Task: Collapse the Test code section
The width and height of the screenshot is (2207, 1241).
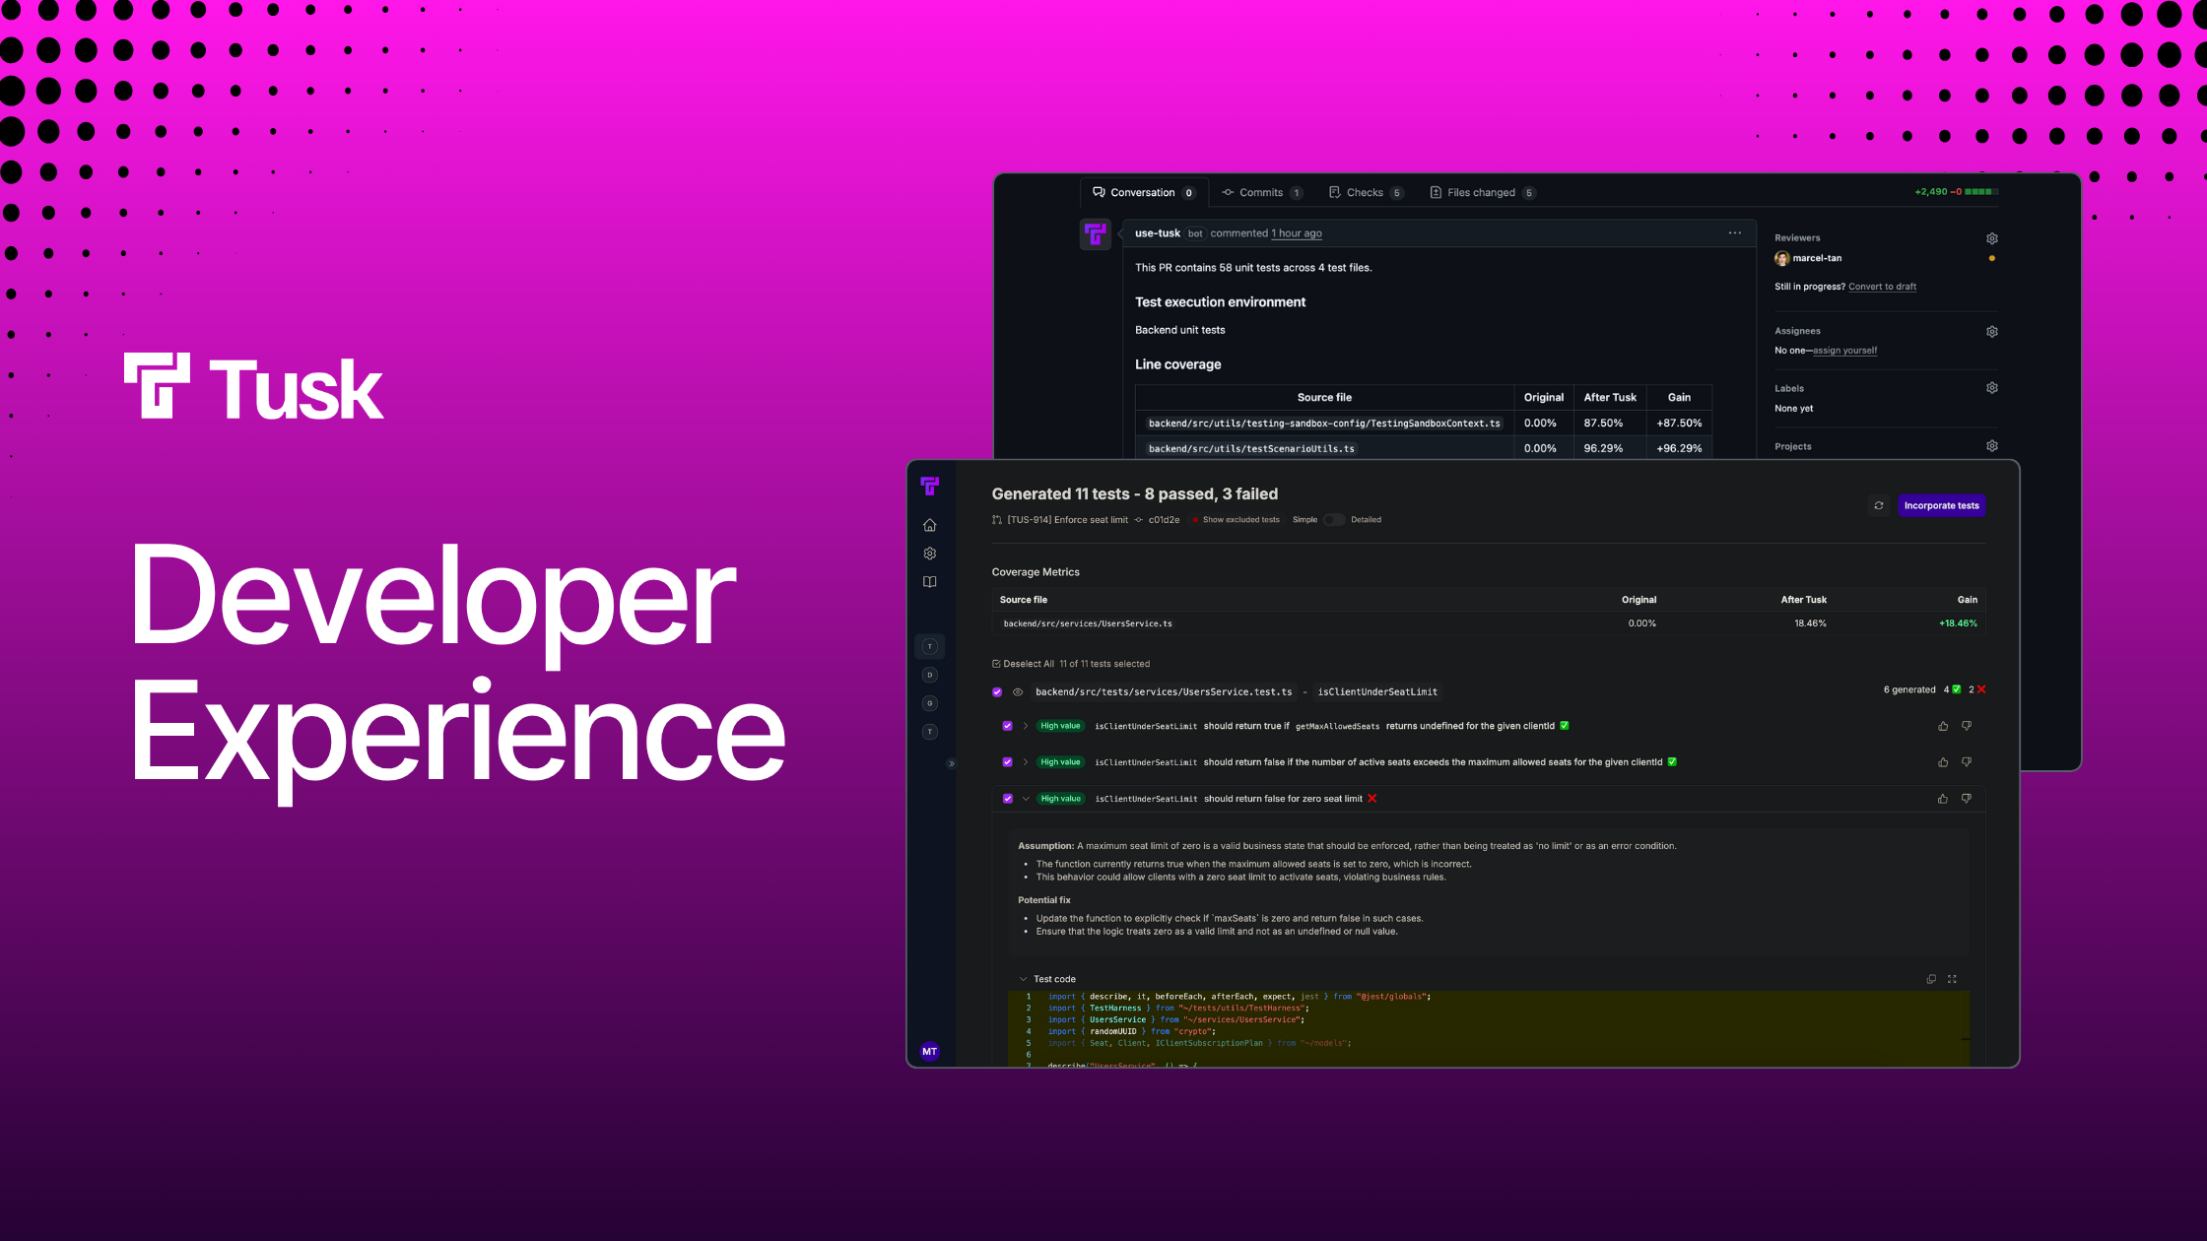Action: click(x=1023, y=979)
